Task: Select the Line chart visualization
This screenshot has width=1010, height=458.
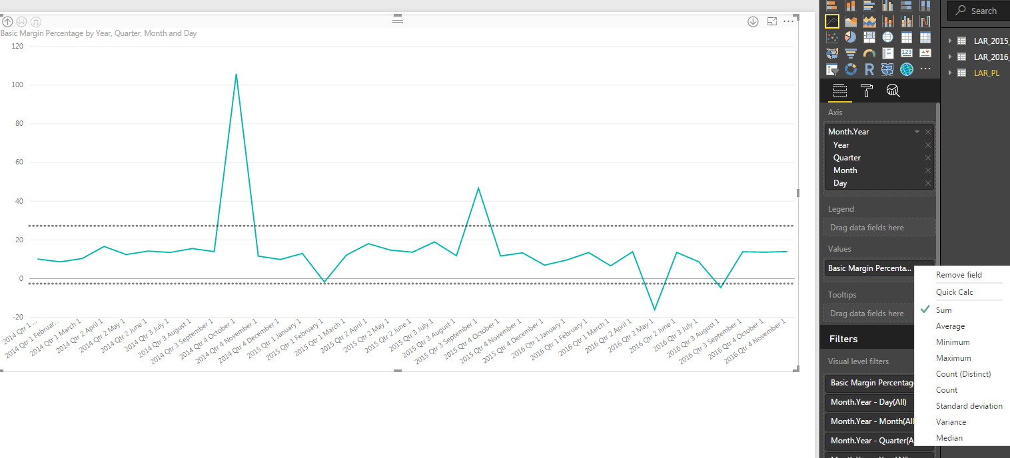Action: coord(831,21)
